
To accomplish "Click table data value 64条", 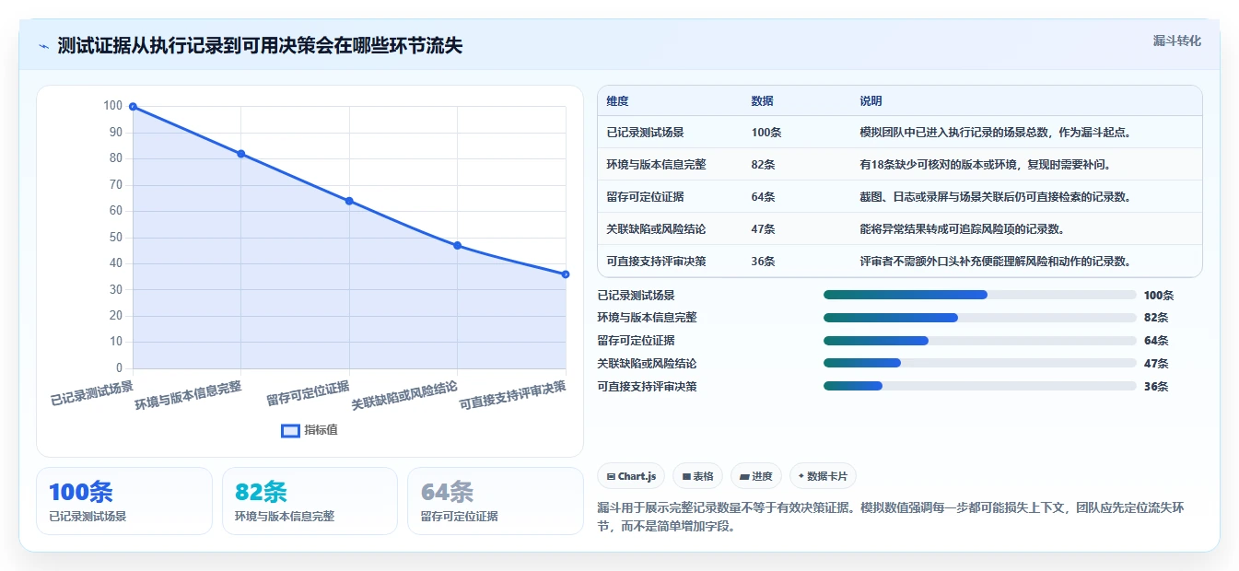I will point(763,197).
